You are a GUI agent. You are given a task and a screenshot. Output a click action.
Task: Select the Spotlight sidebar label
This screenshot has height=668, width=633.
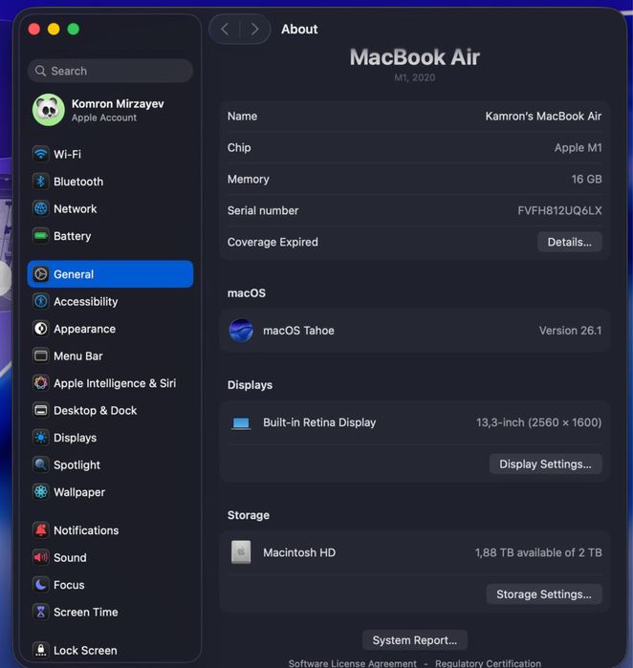pyautogui.click(x=77, y=465)
